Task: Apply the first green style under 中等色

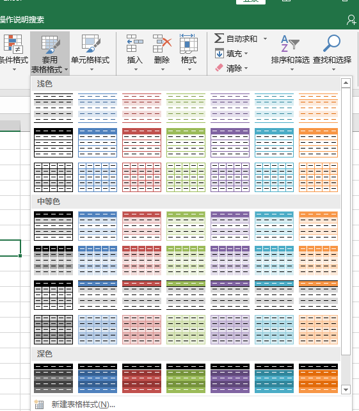Action: click(x=186, y=226)
